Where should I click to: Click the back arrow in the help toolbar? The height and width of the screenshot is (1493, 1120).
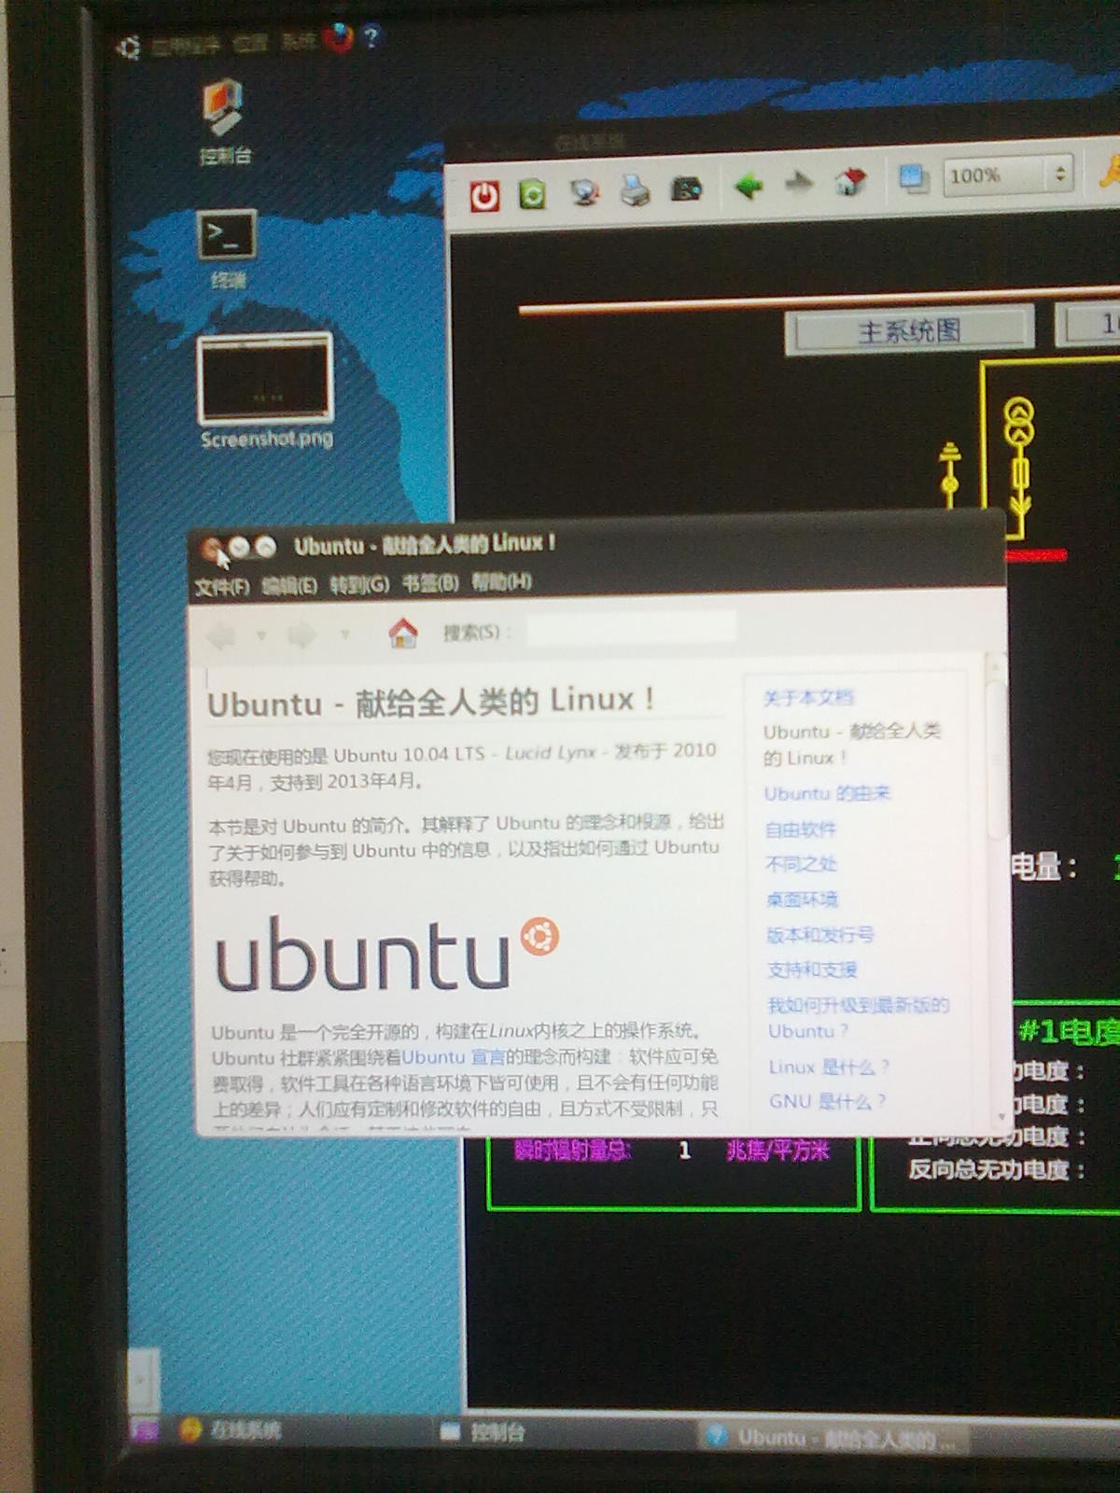[222, 637]
